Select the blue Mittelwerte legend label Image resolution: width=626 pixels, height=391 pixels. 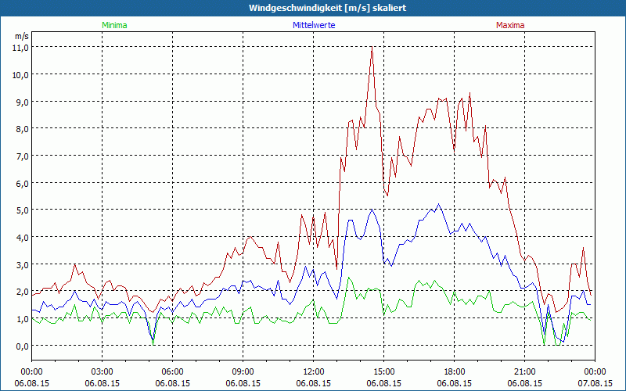tap(313, 25)
